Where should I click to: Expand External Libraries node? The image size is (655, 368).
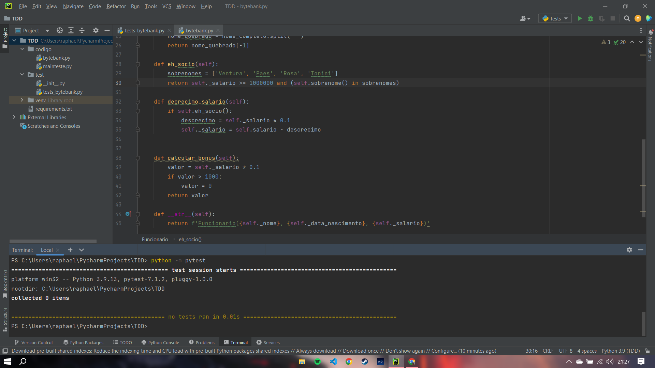pyautogui.click(x=14, y=117)
